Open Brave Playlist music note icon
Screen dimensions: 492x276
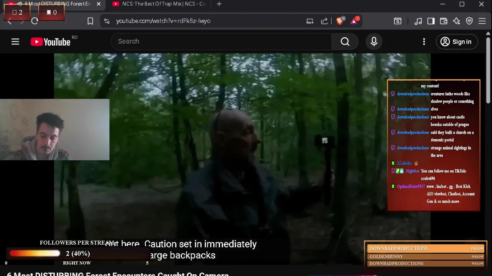click(x=418, y=21)
